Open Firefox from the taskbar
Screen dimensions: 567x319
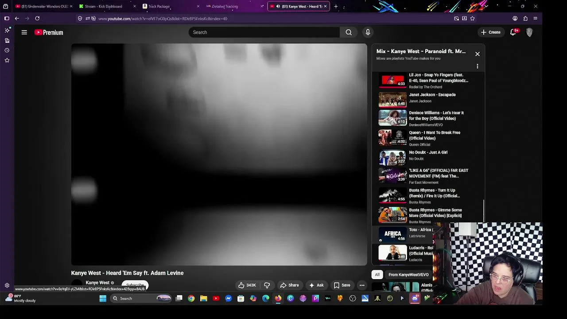pos(278,299)
